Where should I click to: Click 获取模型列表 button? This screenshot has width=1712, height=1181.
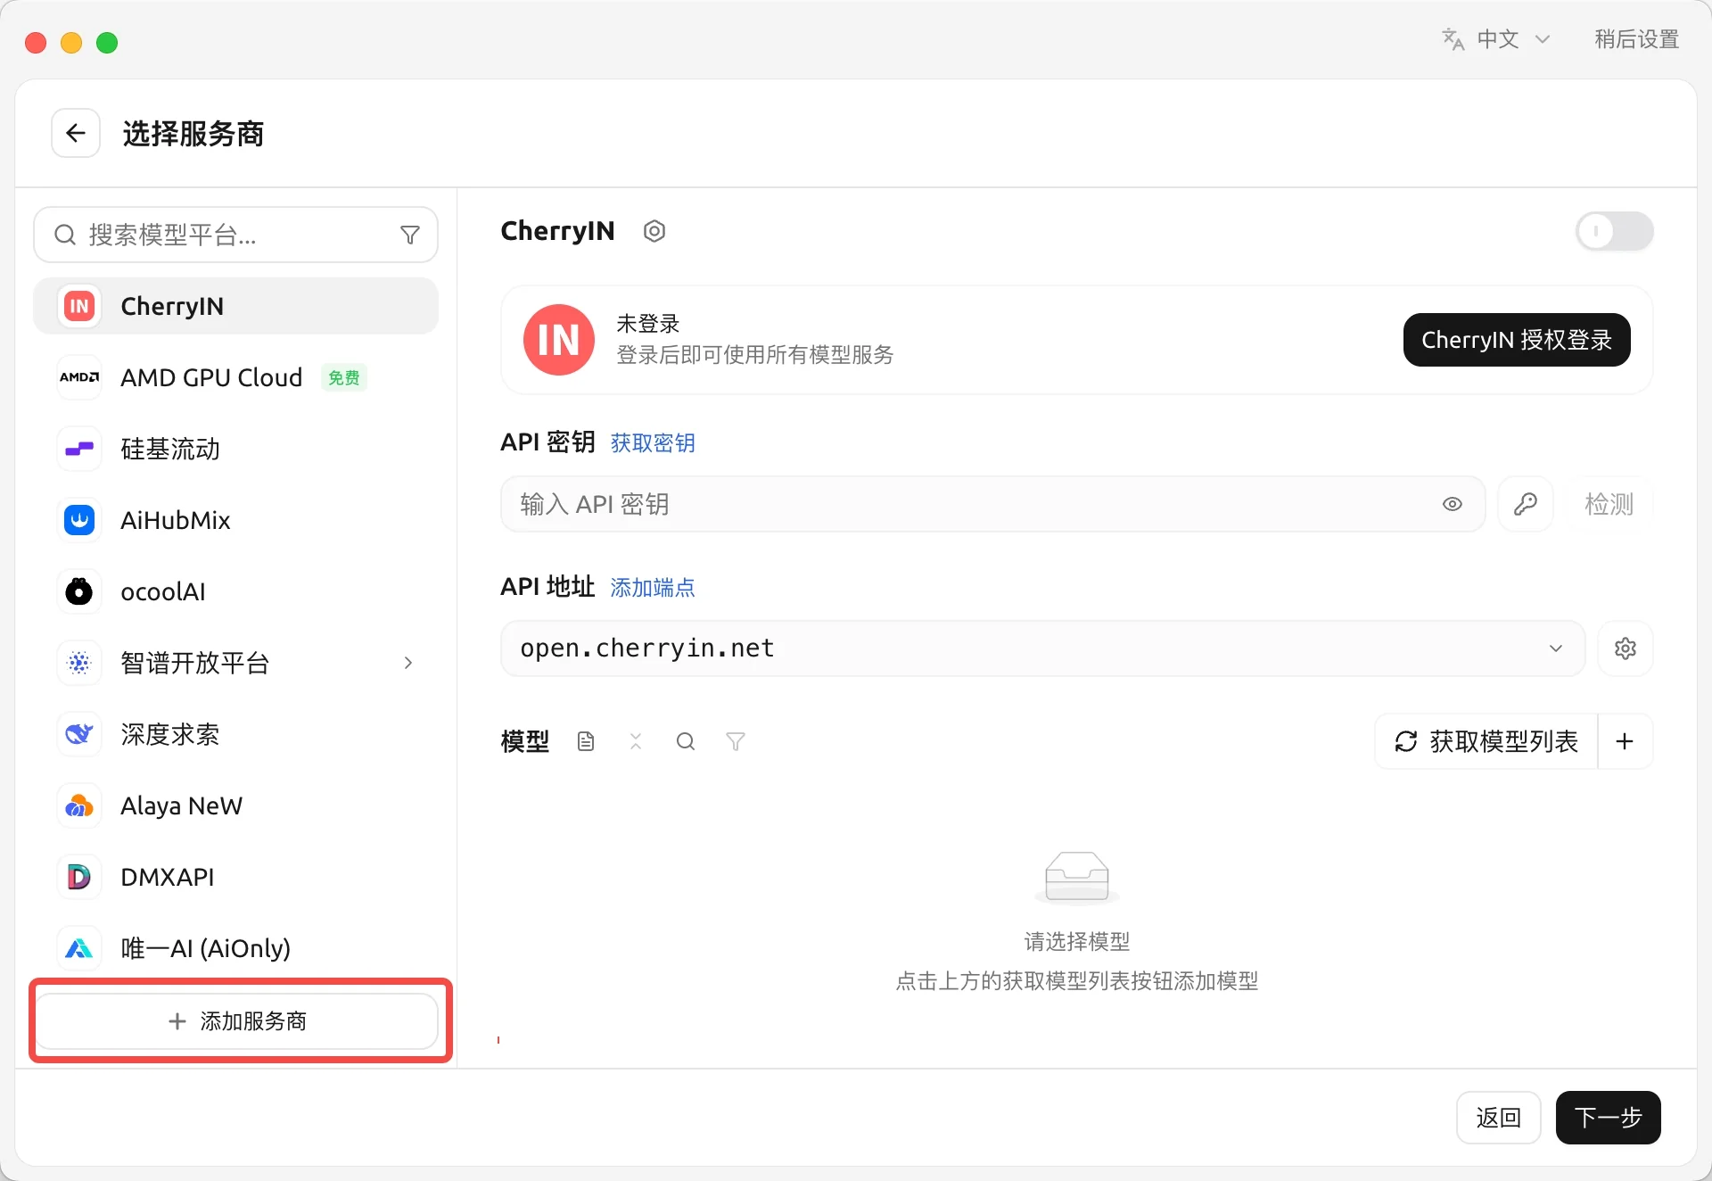point(1486,741)
